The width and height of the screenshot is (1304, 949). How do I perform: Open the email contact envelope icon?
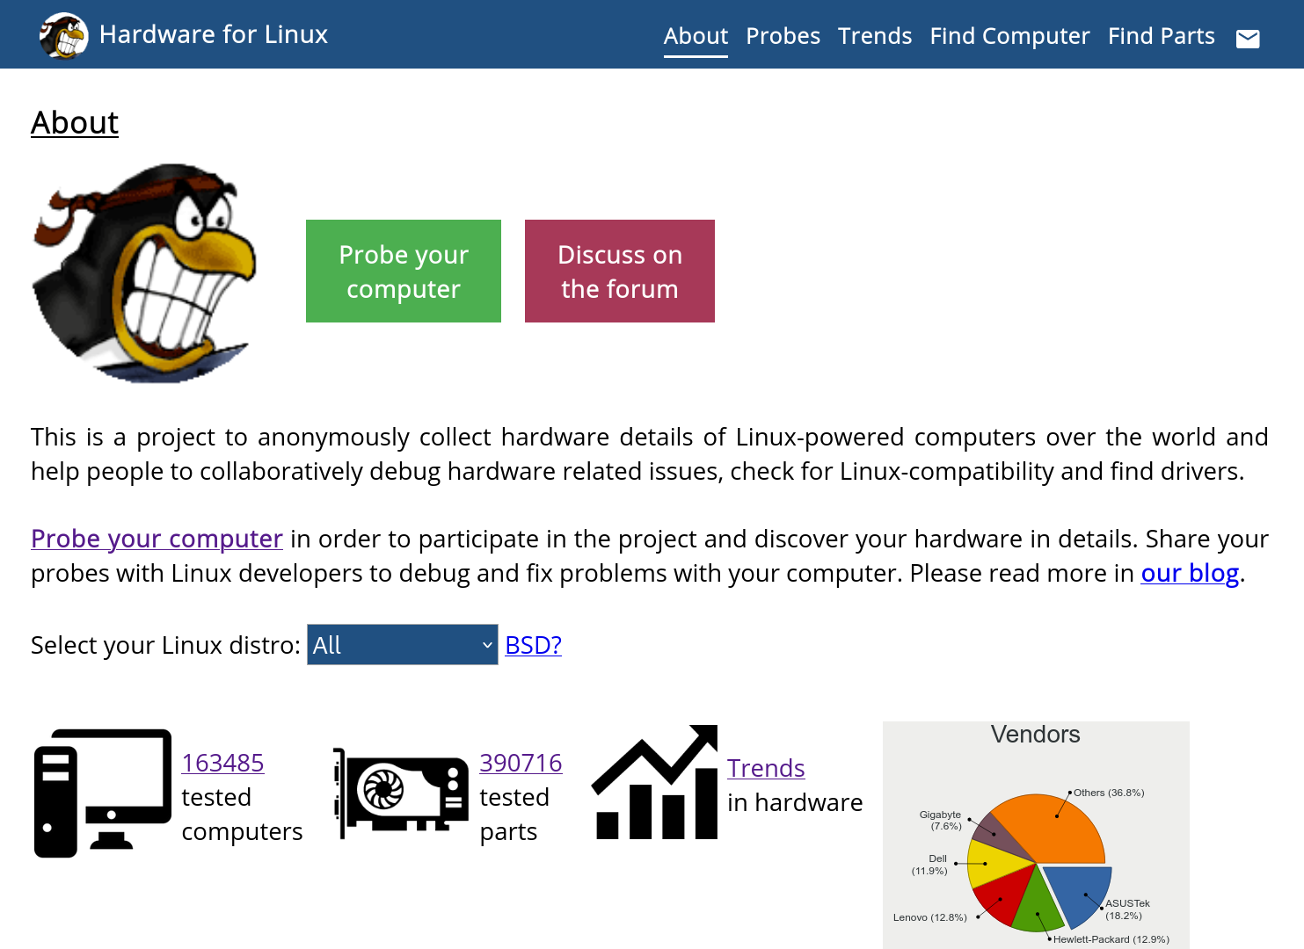click(1248, 38)
